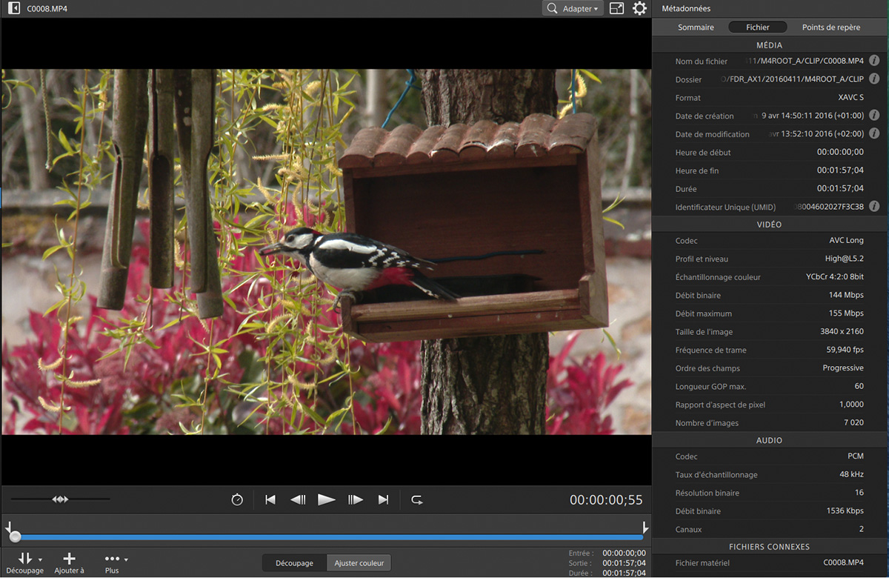The image size is (889, 578).
Task: Select Fichier matériel C0008.MP4 value
Action: click(x=844, y=562)
